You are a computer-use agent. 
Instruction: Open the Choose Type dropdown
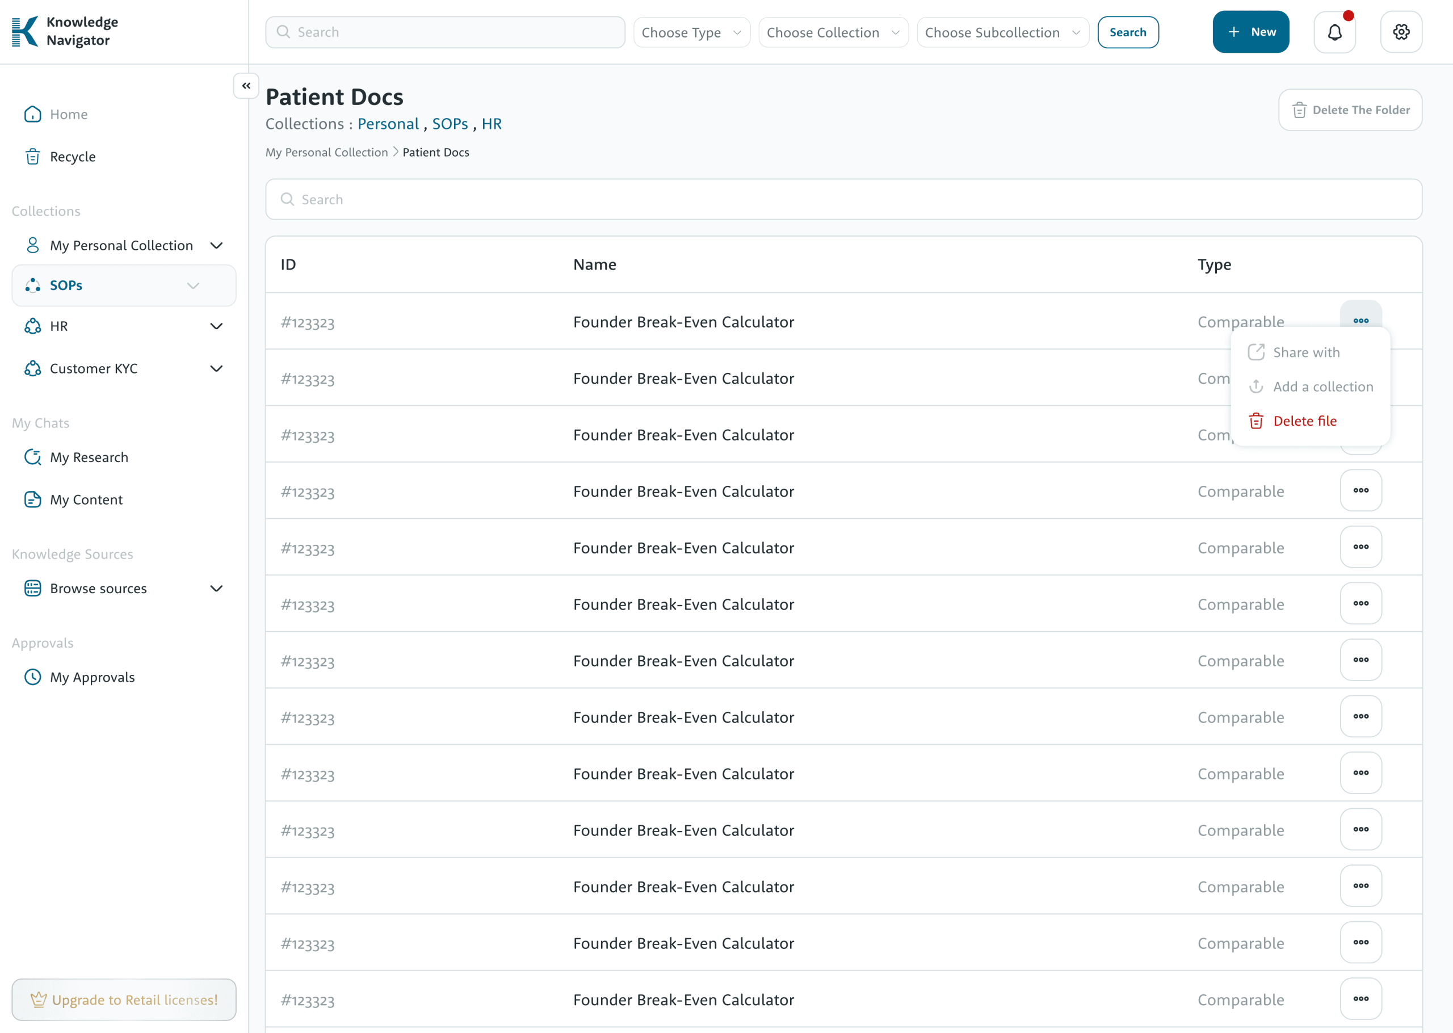pyautogui.click(x=691, y=32)
